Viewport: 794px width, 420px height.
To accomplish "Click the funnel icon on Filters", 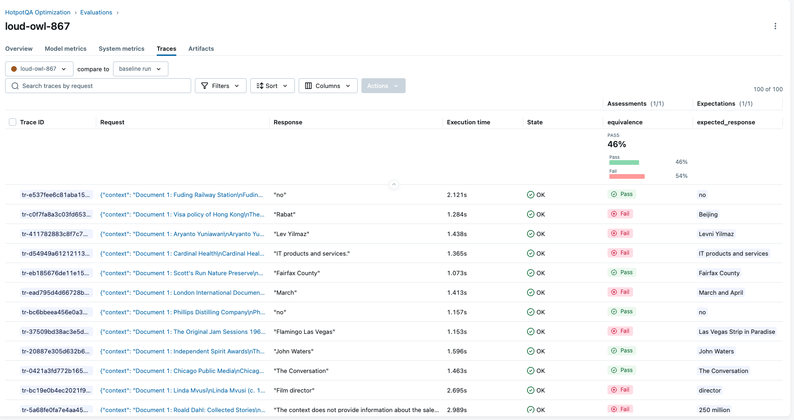I will click(205, 86).
